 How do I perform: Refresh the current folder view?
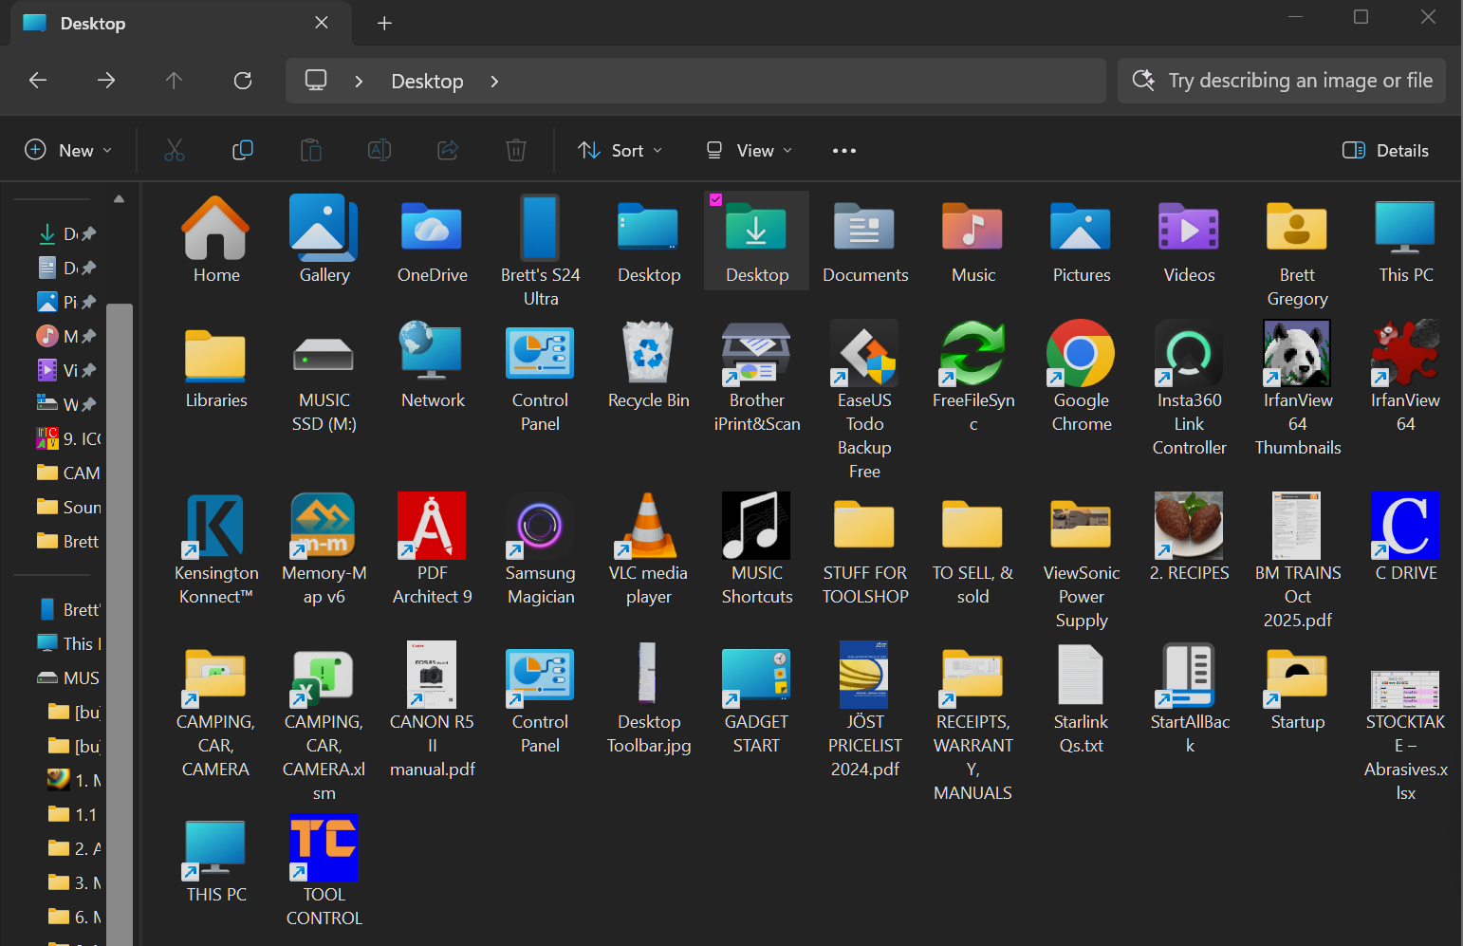tap(243, 81)
